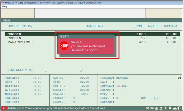Click the F.Rate value 80.00

84,90
